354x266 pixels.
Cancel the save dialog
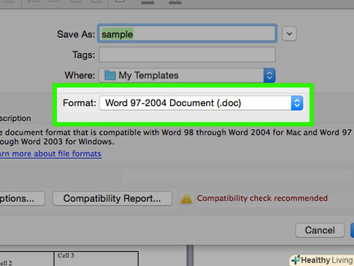pos(320,230)
